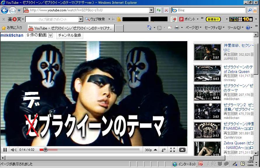
Task: Open the 360p video quality menu
Action: click(x=151, y=150)
